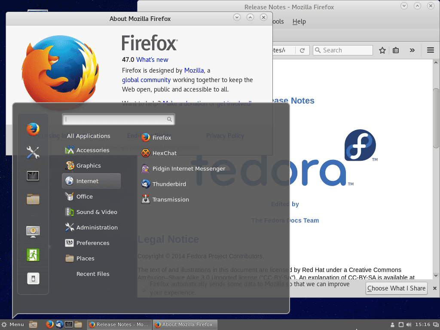
Task: Click the file manager launcher in taskbar panel
Action: click(x=78, y=324)
